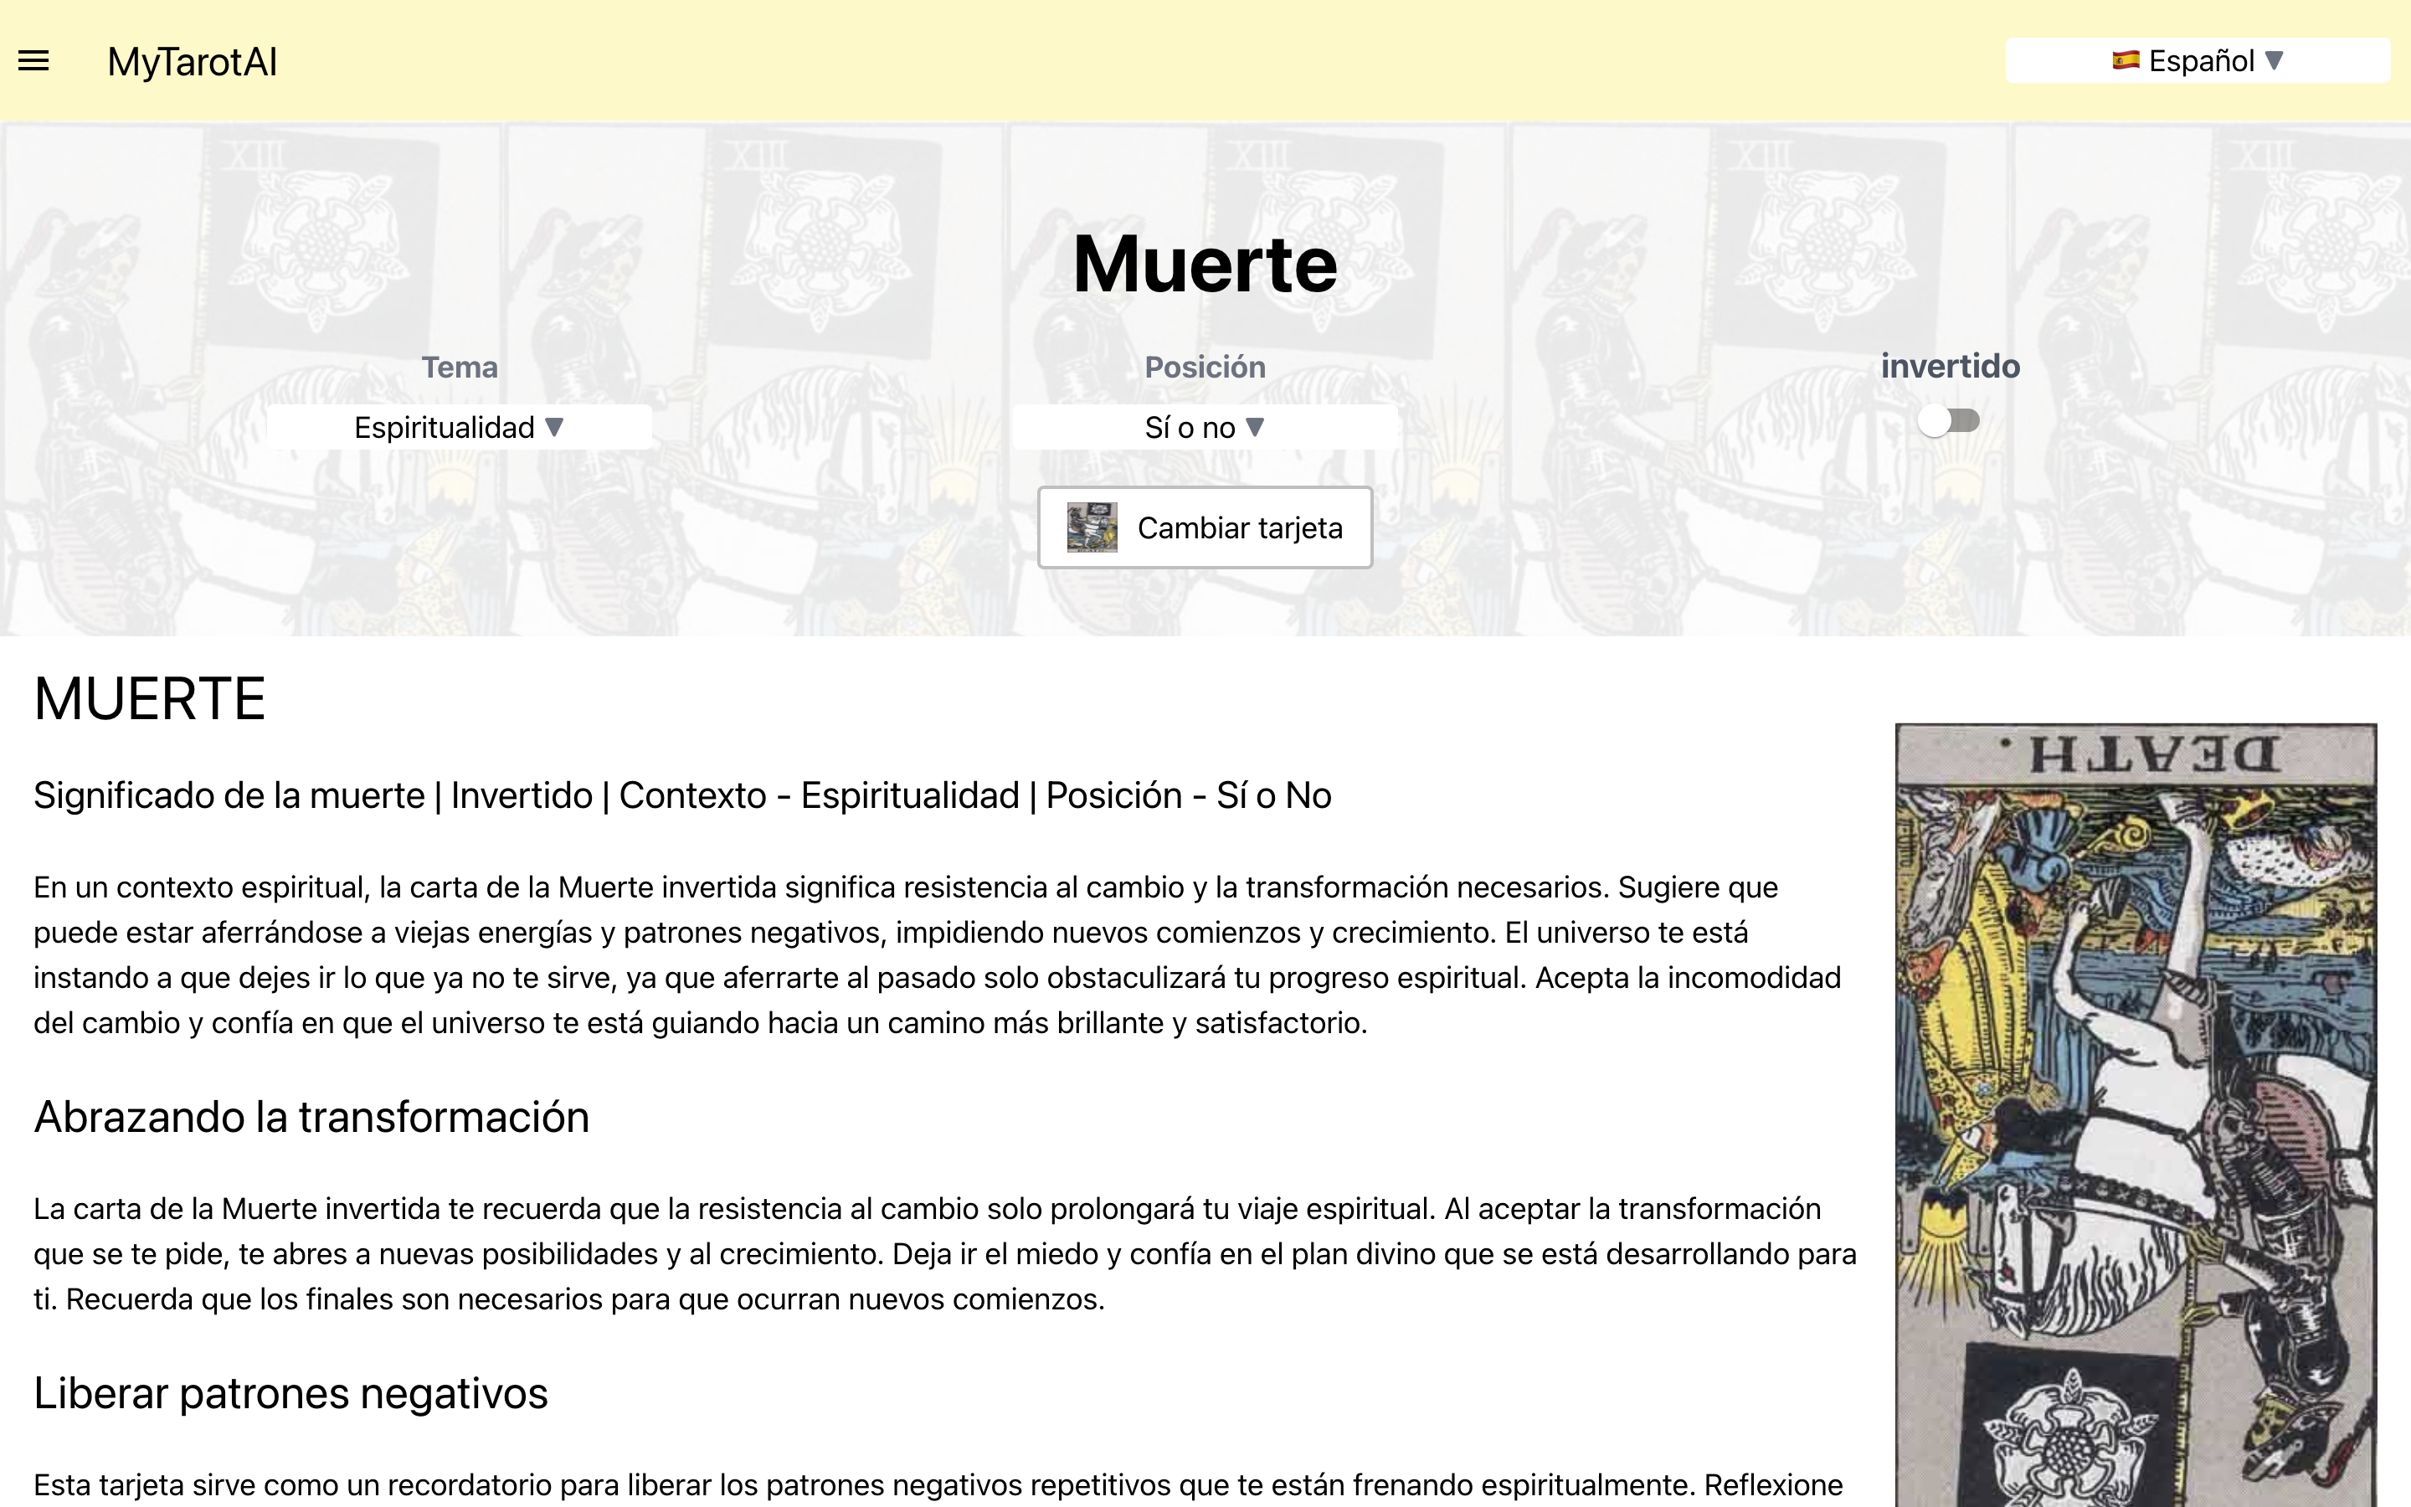
Task: Click the Posición label
Action: [1205, 367]
